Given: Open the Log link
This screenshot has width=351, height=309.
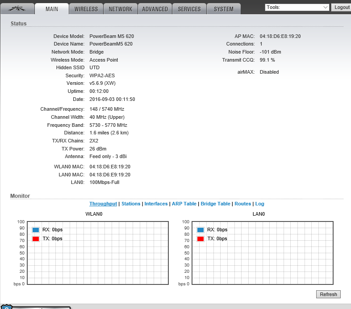Looking at the screenshot, I should point(259,204).
